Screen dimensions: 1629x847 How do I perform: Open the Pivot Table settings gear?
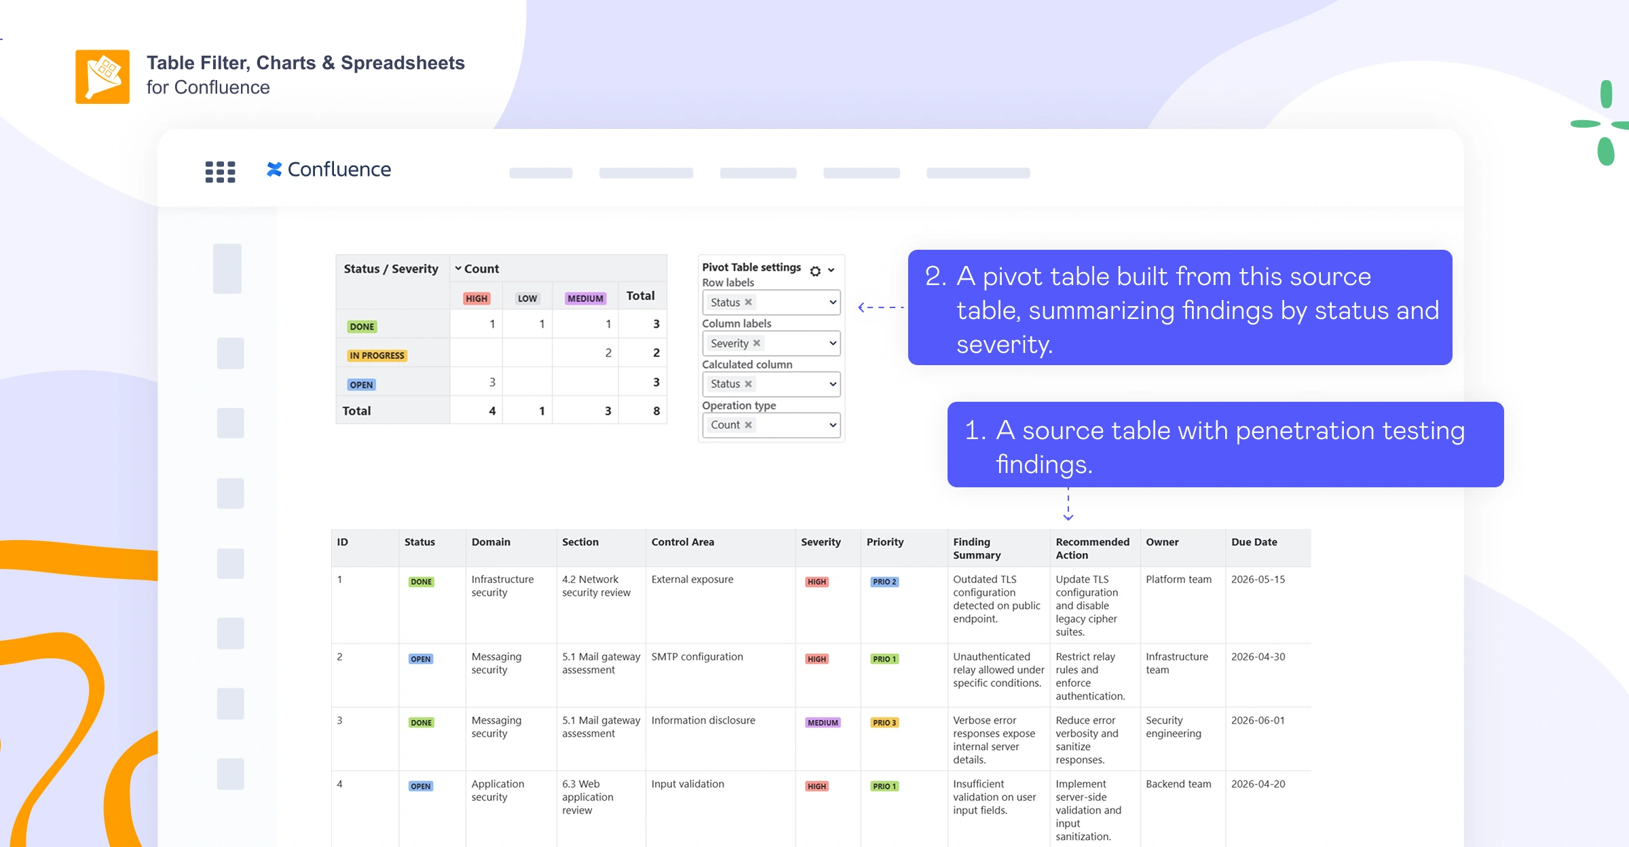[x=815, y=271]
